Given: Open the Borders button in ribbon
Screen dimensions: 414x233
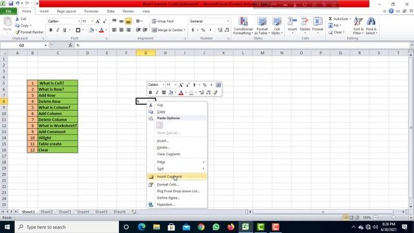Looking at the screenshot, I should [x=78, y=30].
